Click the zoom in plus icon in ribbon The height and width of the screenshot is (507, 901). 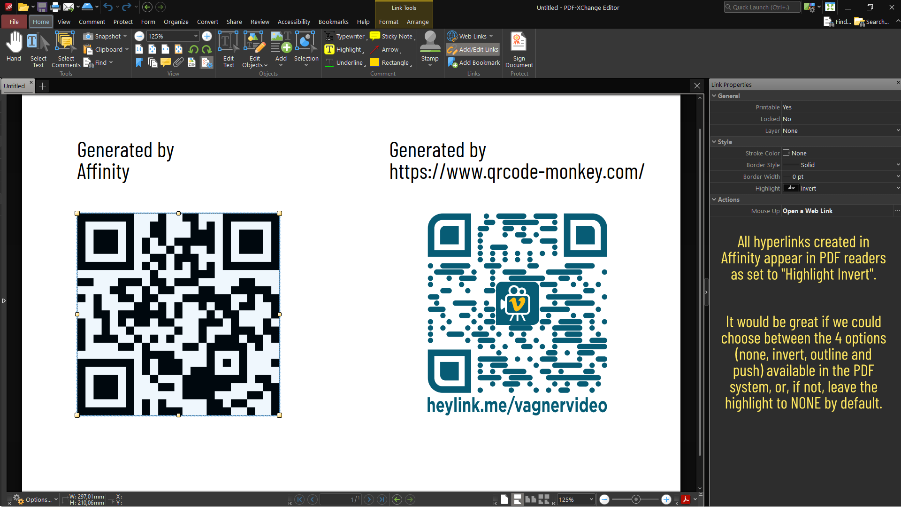207,36
